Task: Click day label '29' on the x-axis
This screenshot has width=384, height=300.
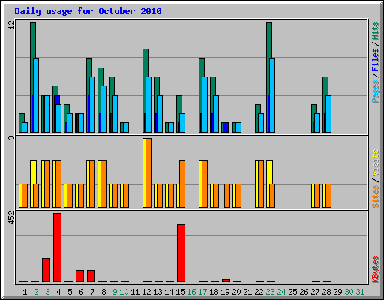Action: coord(337,292)
